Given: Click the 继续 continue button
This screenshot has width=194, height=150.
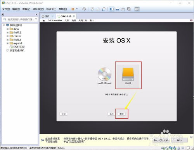Looking at the screenshot, I should coord(121,114).
